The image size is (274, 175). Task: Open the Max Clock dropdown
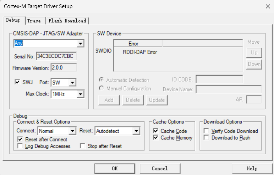(80, 94)
